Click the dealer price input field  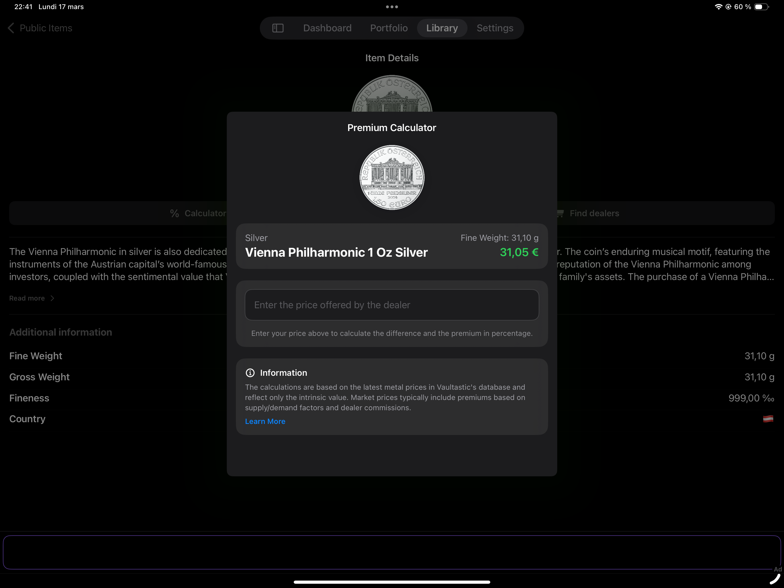click(x=392, y=305)
